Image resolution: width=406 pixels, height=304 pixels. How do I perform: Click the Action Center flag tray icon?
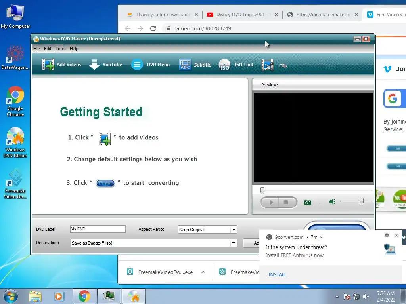pos(347,296)
